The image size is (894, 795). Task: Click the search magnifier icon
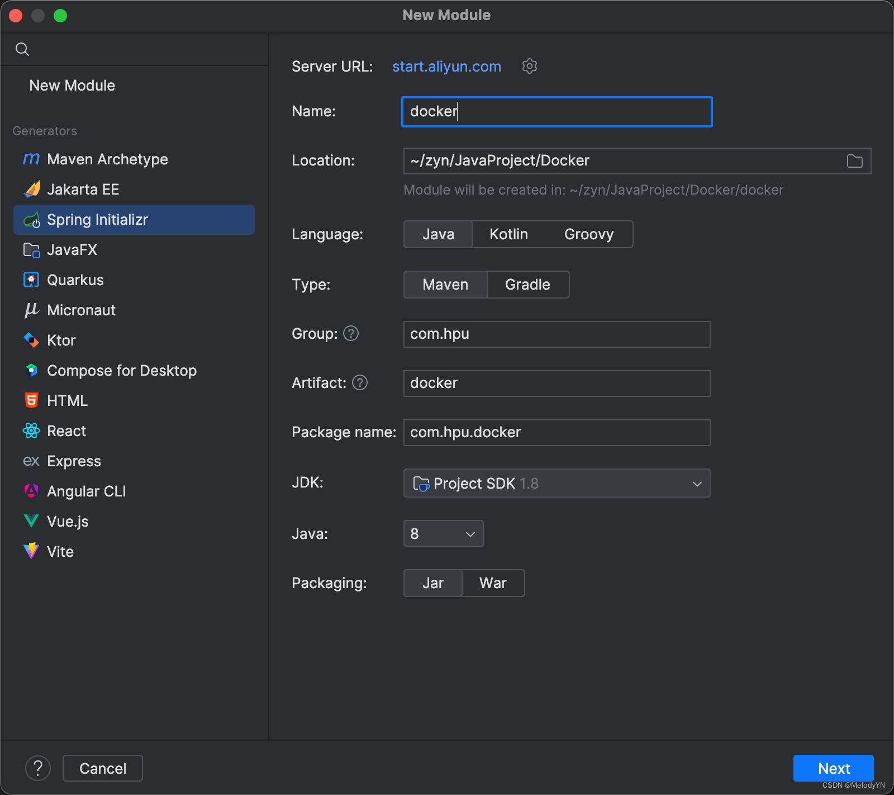click(x=22, y=49)
